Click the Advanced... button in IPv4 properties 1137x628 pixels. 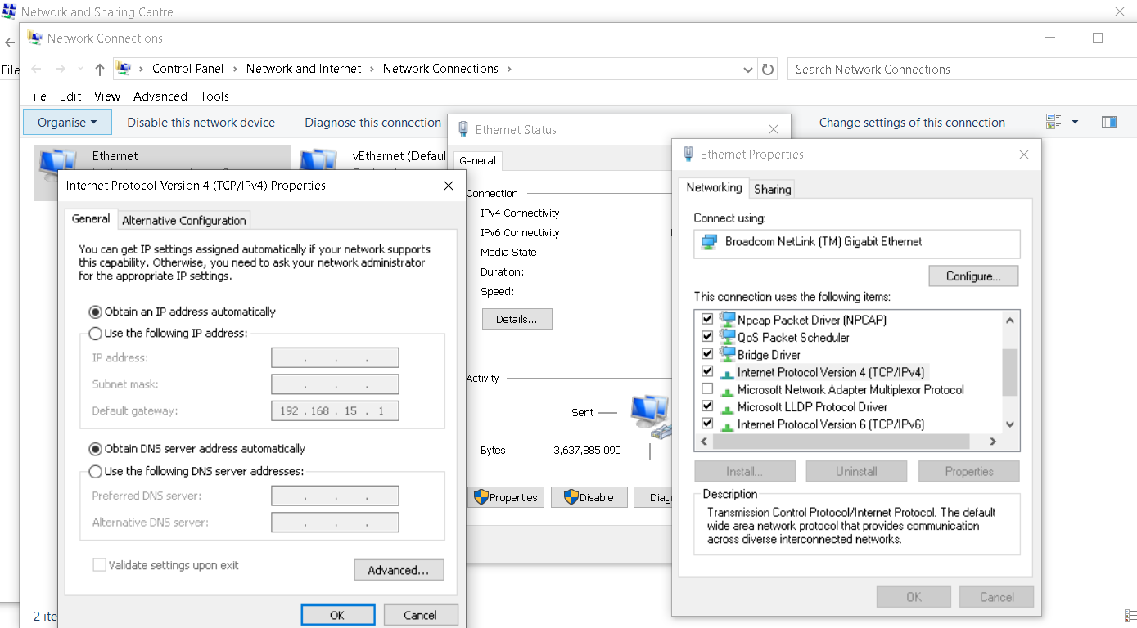click(399, 570)
